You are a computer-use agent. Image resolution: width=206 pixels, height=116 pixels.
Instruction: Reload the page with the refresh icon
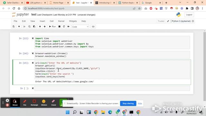click(x=14, y=8)
